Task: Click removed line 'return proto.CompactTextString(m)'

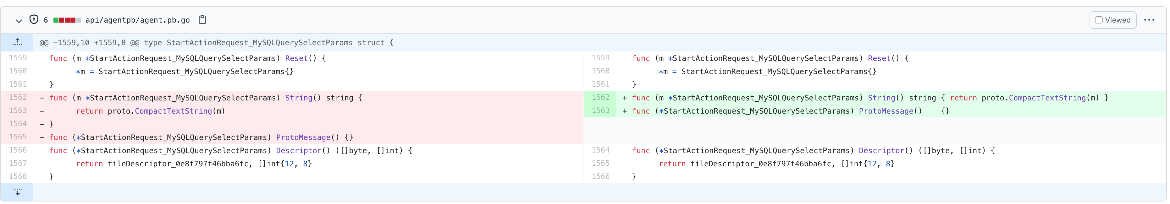Action: 150,111
